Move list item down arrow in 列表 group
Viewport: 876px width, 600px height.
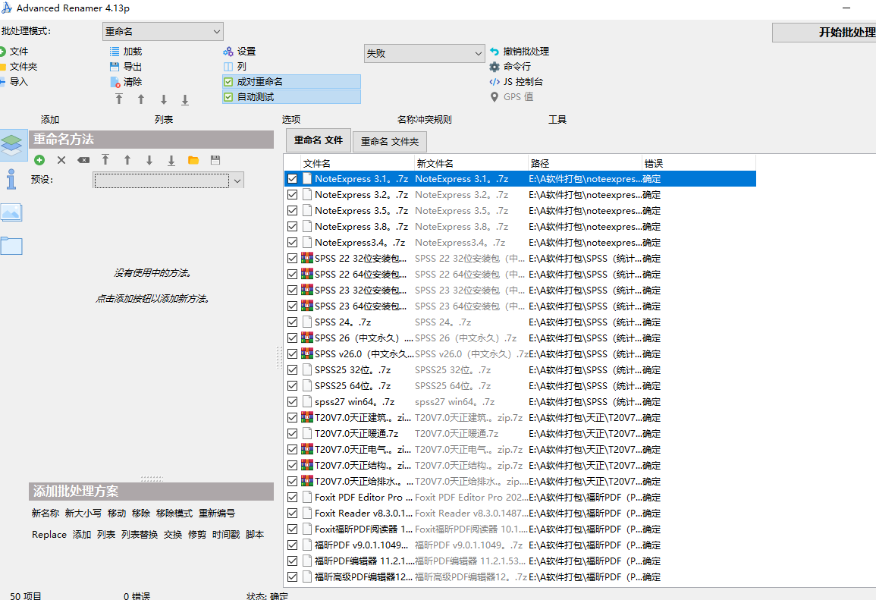point(164,99)
